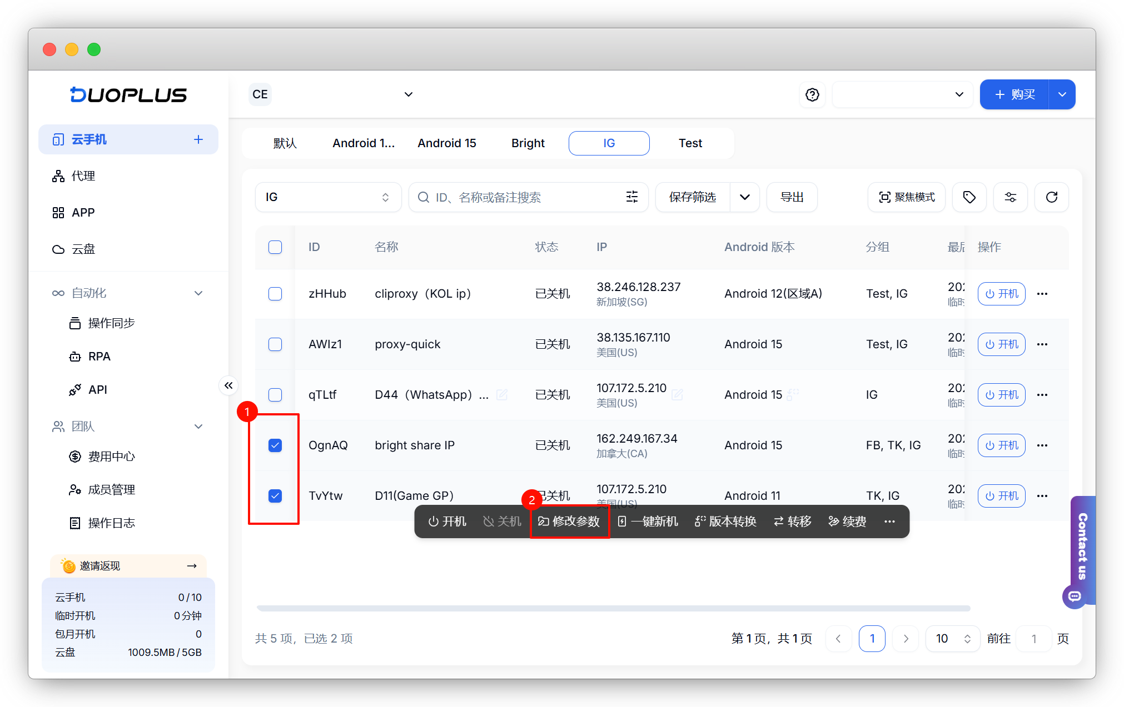Toggle the select-all header checkbox
1124x707 pixels.
click(275, 247)
